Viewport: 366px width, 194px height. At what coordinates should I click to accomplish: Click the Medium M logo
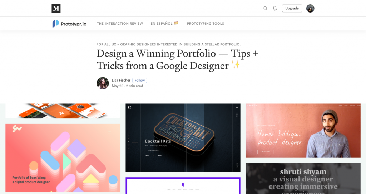pos(56,8)
